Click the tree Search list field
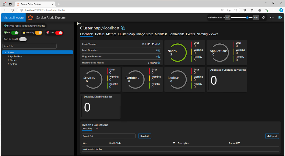The image size is (285, 156). [x=30, y=46]
